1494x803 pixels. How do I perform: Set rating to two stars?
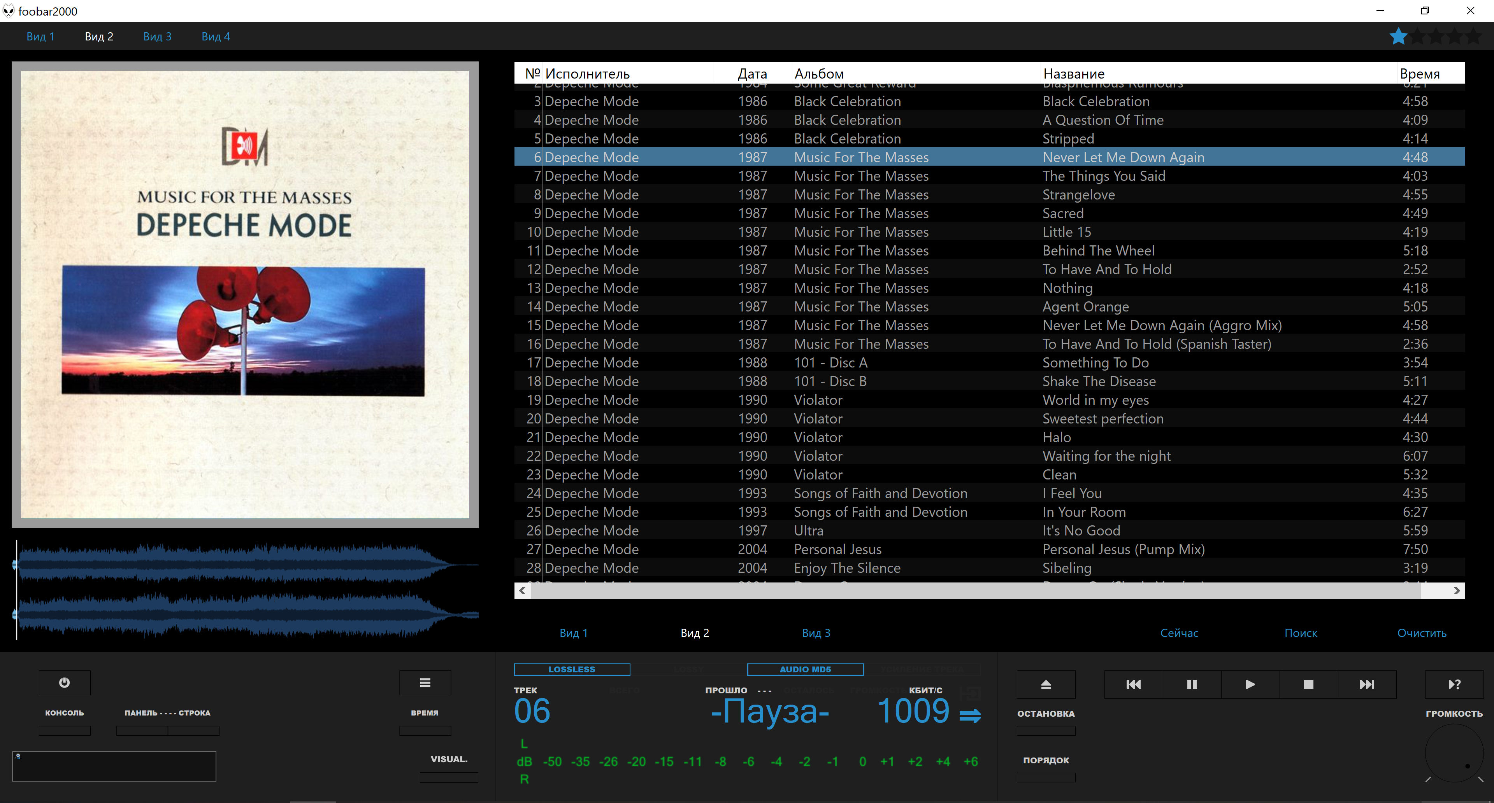1417,37
